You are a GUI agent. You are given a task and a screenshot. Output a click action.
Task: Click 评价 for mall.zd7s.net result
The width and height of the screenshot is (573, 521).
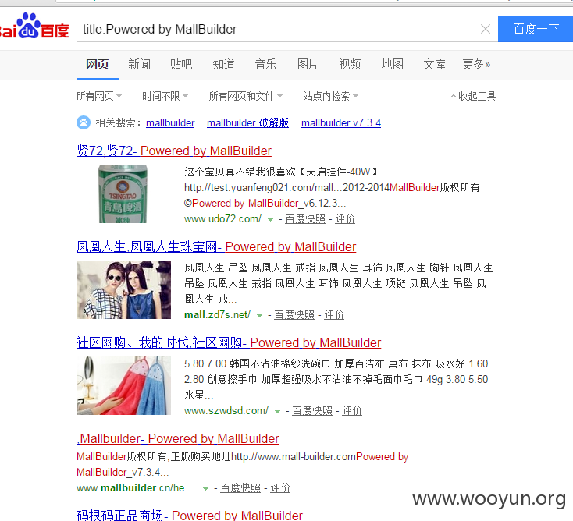334,315
